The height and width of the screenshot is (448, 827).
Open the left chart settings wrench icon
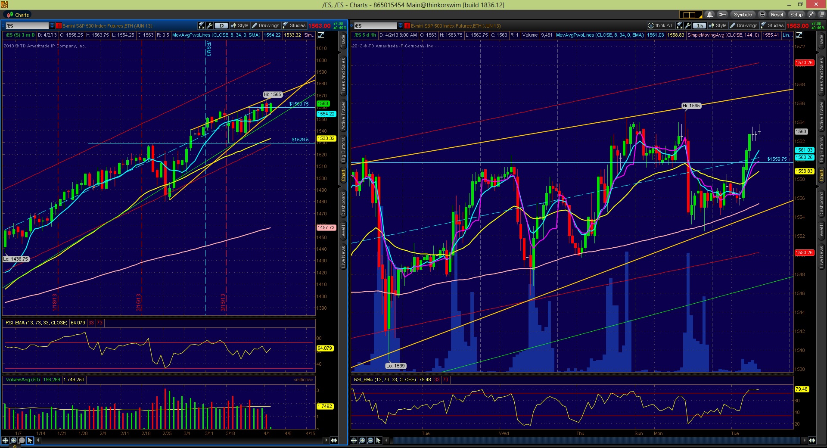tap(209, 25)
